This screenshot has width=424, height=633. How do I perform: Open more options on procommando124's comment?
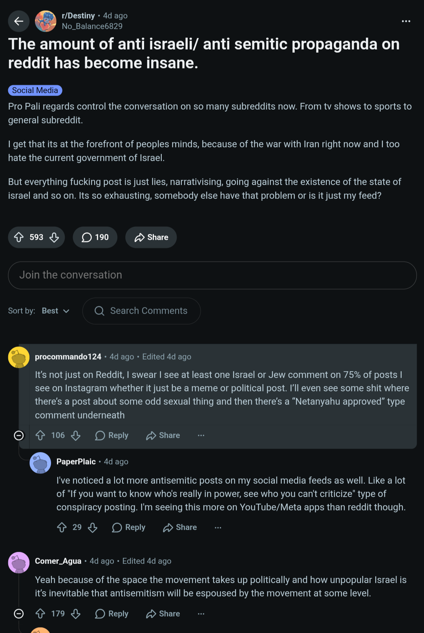(201, 435)
